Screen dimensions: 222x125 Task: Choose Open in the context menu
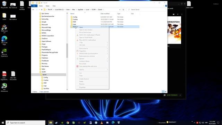coord(92,27)
